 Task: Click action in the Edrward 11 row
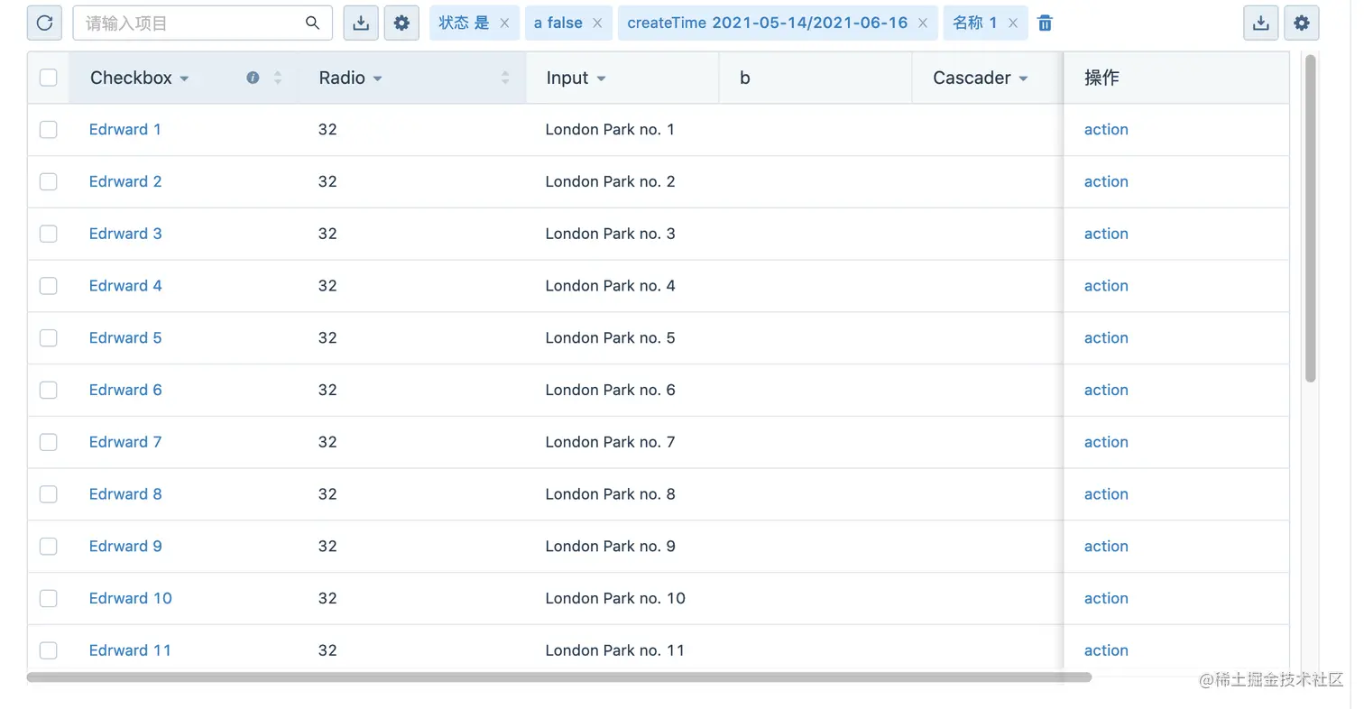(x=1106, y=650)
